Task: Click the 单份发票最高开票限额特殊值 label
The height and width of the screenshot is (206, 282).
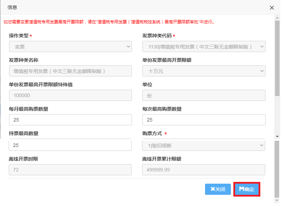Action: pos(41,84)
